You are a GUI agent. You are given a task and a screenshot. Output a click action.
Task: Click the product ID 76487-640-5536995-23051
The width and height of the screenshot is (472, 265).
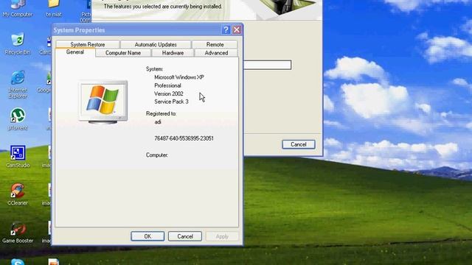[184, 138]
